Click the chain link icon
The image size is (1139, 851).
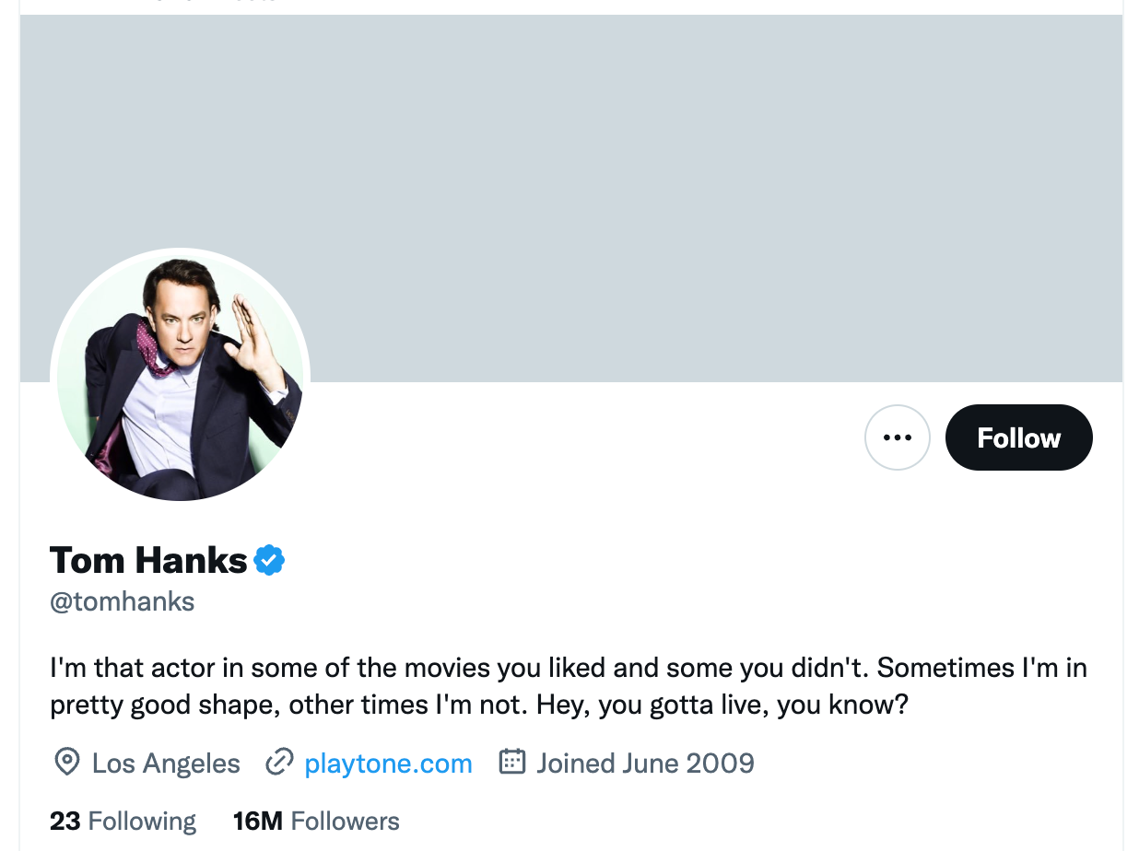click(x=278, y=763)
